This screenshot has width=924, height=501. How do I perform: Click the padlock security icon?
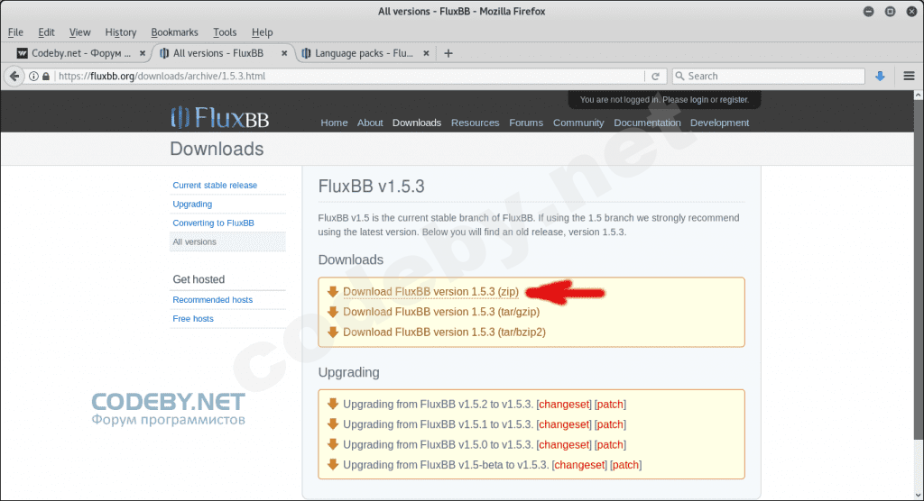[46, 76]
